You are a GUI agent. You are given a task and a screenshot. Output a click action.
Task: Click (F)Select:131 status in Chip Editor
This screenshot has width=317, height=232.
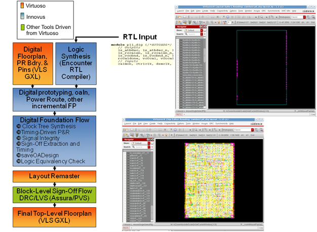(x=182, y=135)
